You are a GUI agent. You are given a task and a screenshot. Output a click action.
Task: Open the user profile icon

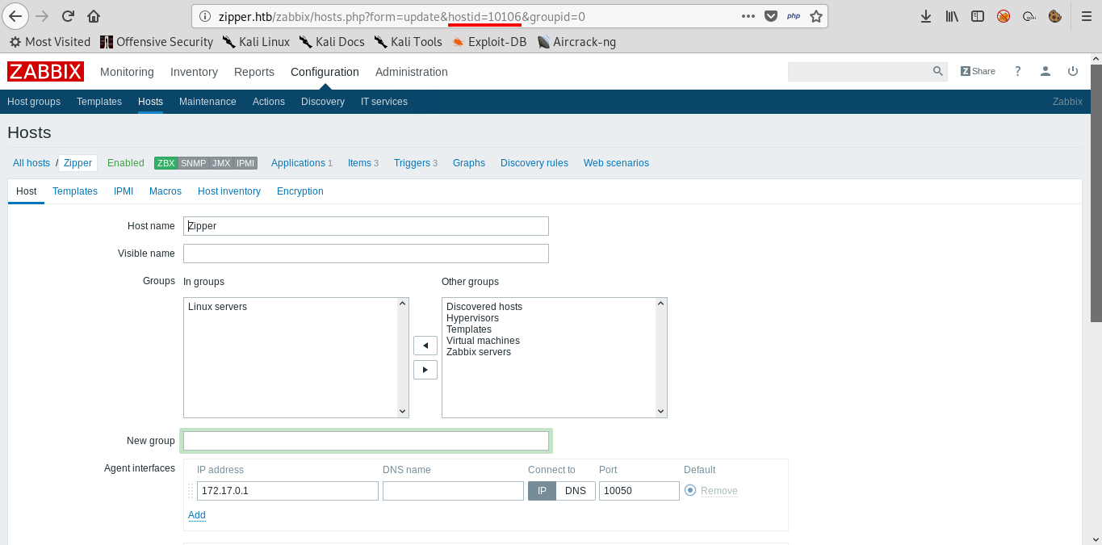click(1045, 71)
